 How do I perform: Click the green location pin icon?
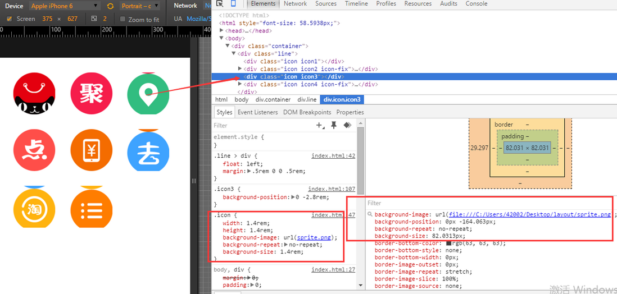pyautogui.click(x=148, y=93)
